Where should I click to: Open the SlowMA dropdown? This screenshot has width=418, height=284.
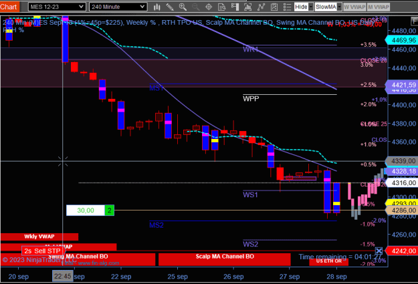328,7
